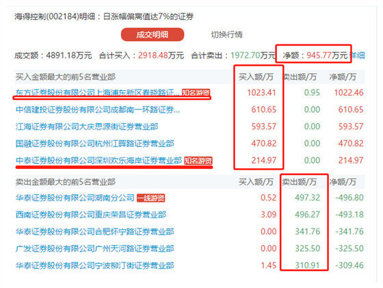The height and width of the screenshot is (288, 383).
Task: Open 华泰证券 宁波柳汀街 branch link
Action: point(95,265)
